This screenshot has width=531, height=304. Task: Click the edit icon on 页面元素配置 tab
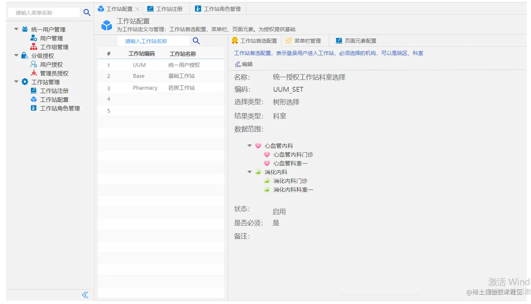339,40
